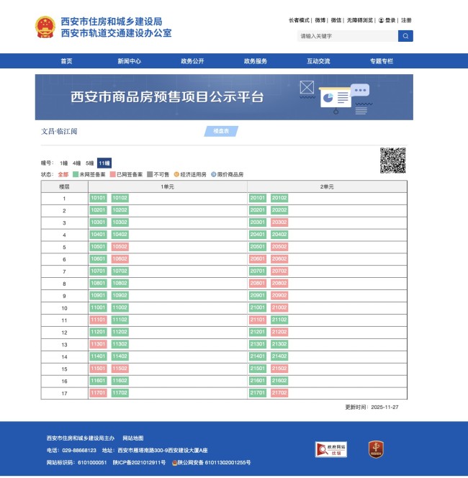Click the 西安市商品房预售项目公示平台 banner
468x478 pixels.
(224, 97)
